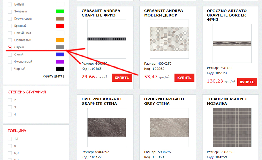262x160 pixels.
Task: Click the СТЕПЕНЬ СТИРАНИЯ filter heading
Action: [x=27, y=92]
